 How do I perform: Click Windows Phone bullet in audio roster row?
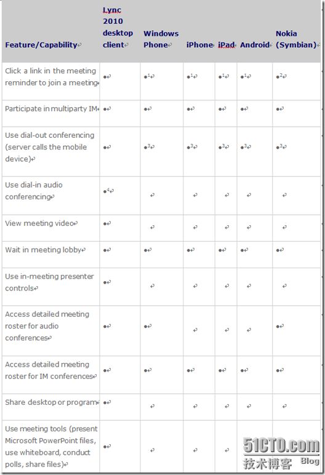145,327
